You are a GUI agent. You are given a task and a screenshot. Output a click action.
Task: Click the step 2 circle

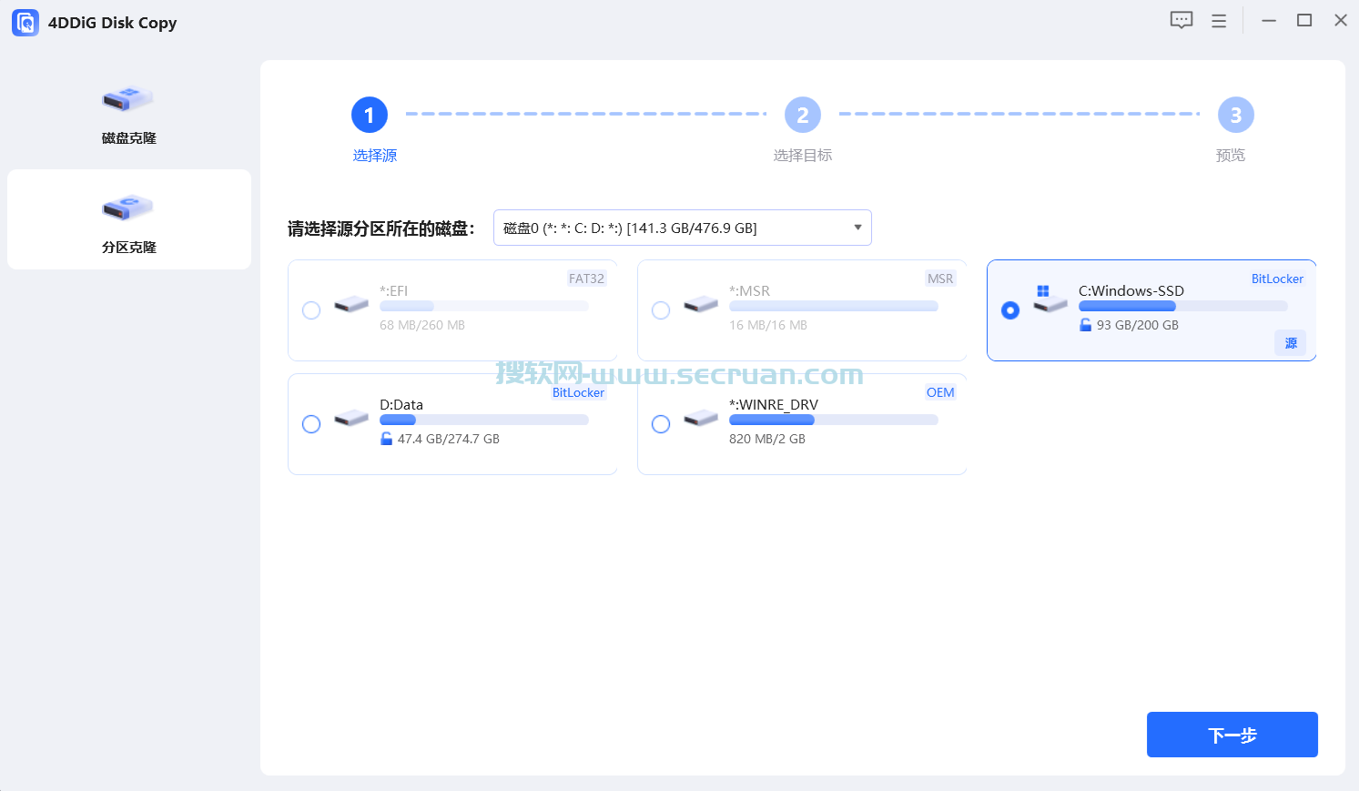tap(803, 115)
